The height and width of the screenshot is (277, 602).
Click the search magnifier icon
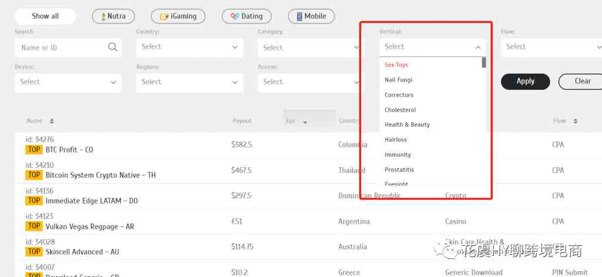tap(113, 48)
